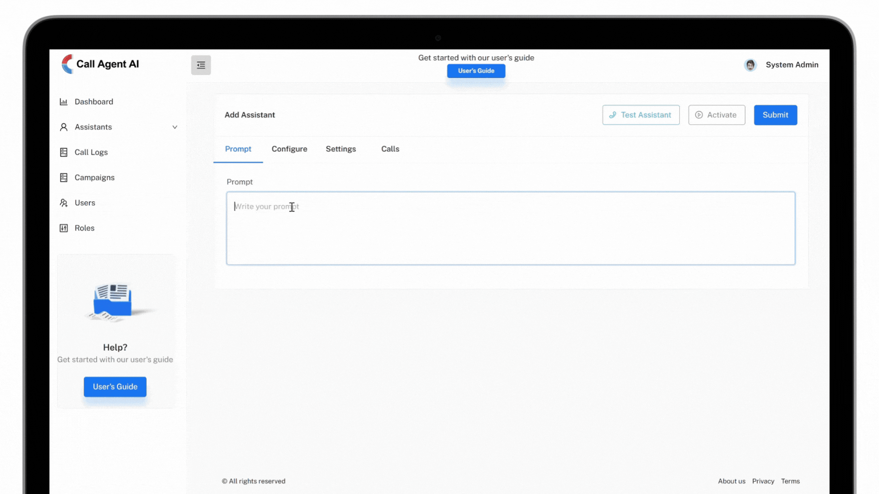Click the System Admin avatar picture
Viewport: 879px width, 494px height.
750,65
